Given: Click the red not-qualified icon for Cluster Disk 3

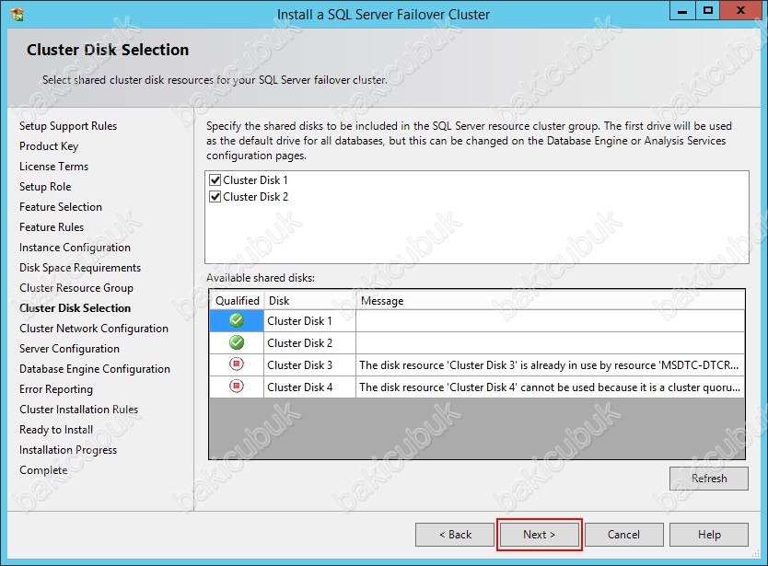Looking at the screenshot, I should [x=237, y=364].
